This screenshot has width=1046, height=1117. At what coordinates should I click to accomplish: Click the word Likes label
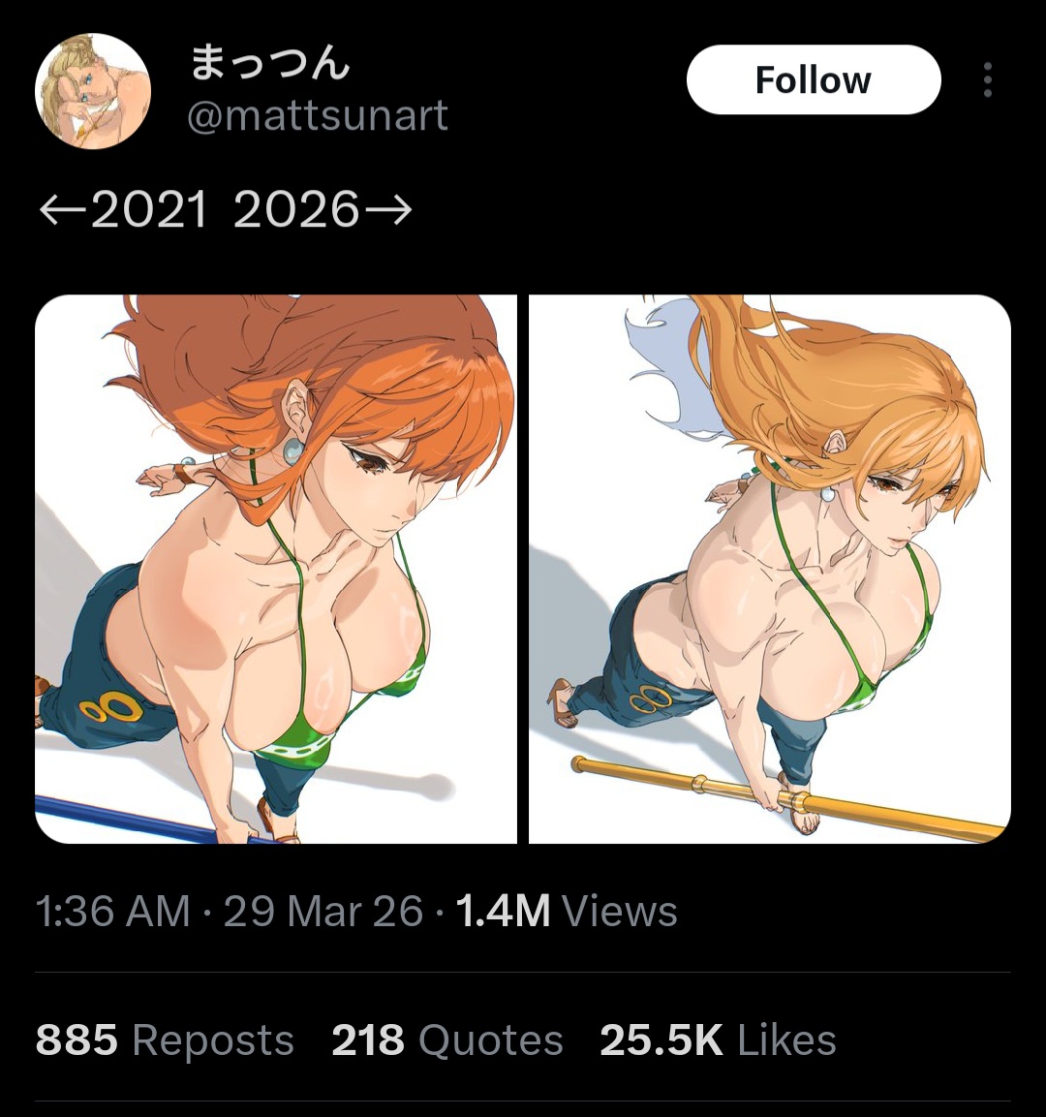[x=786, y=1040]
